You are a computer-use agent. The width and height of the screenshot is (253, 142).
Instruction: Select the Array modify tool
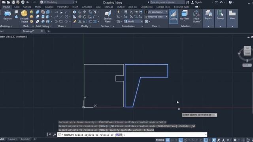point(95,21)
